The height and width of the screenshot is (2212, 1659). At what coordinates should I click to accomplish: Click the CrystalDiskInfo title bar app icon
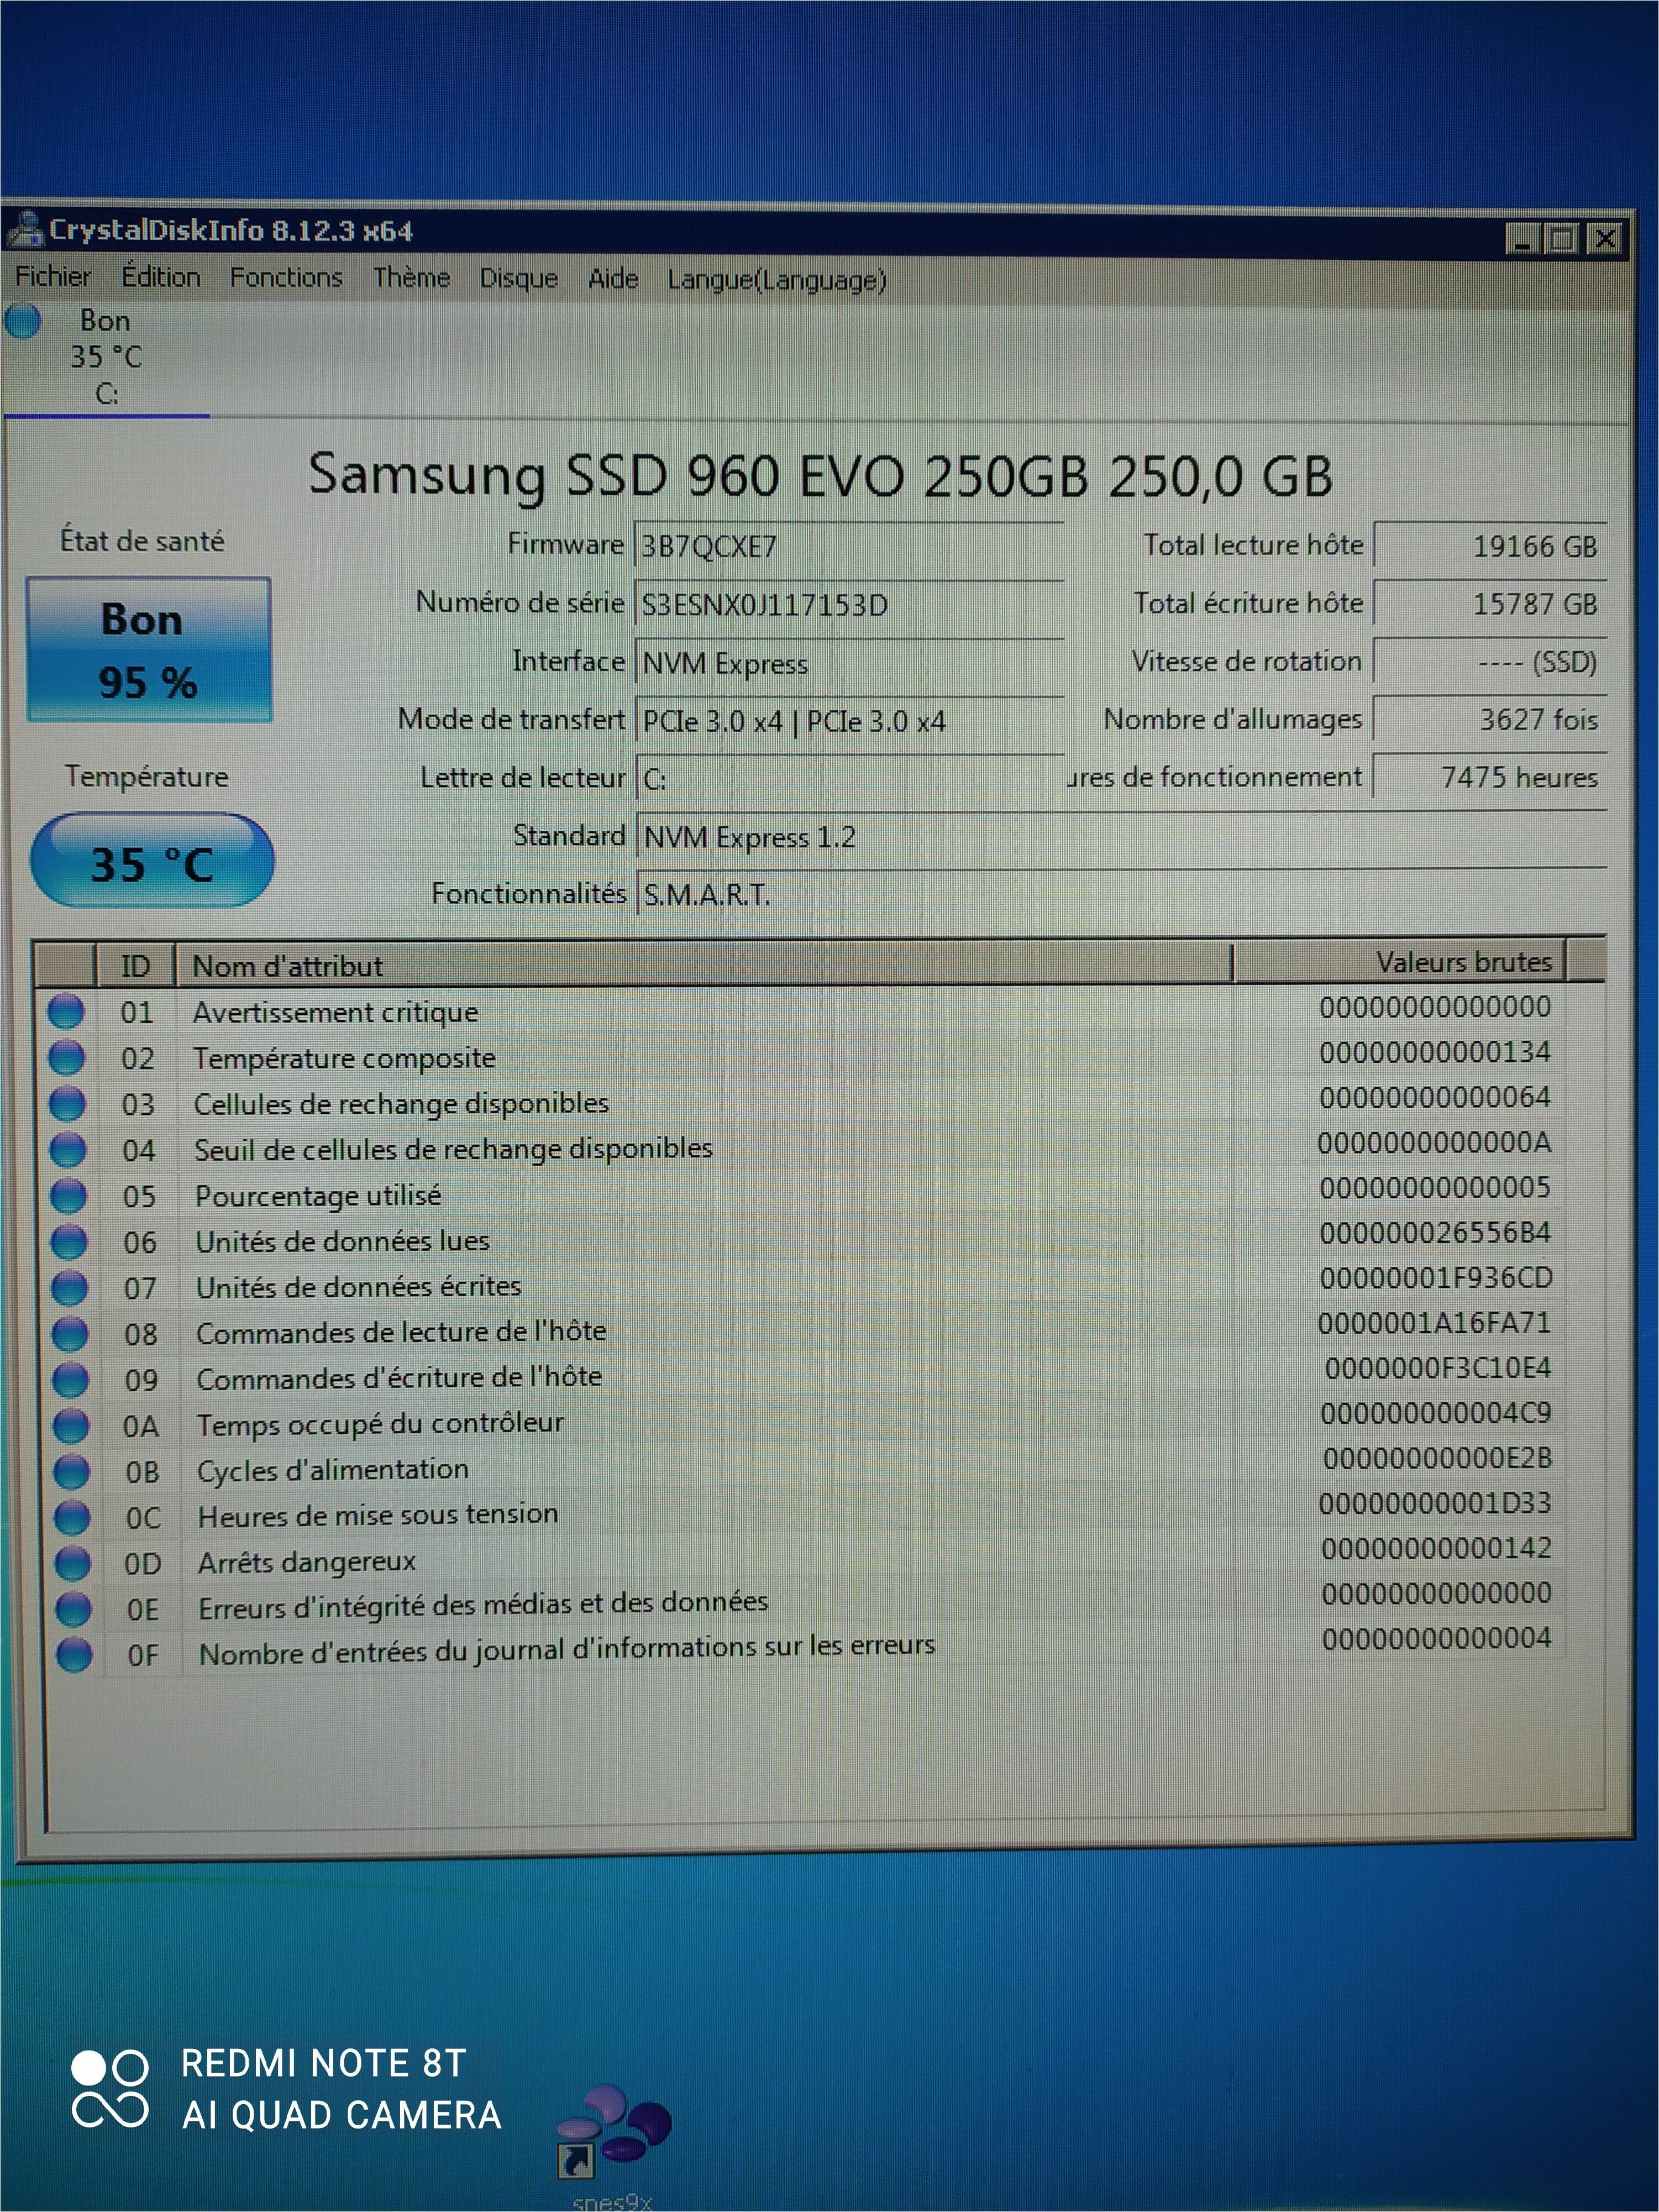(x=26, y=229)
